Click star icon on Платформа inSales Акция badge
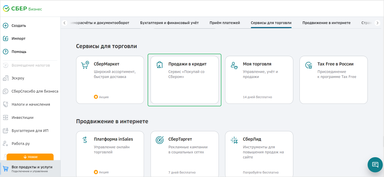Viewport: 384px width, 177px height. [x=96, y=172]
